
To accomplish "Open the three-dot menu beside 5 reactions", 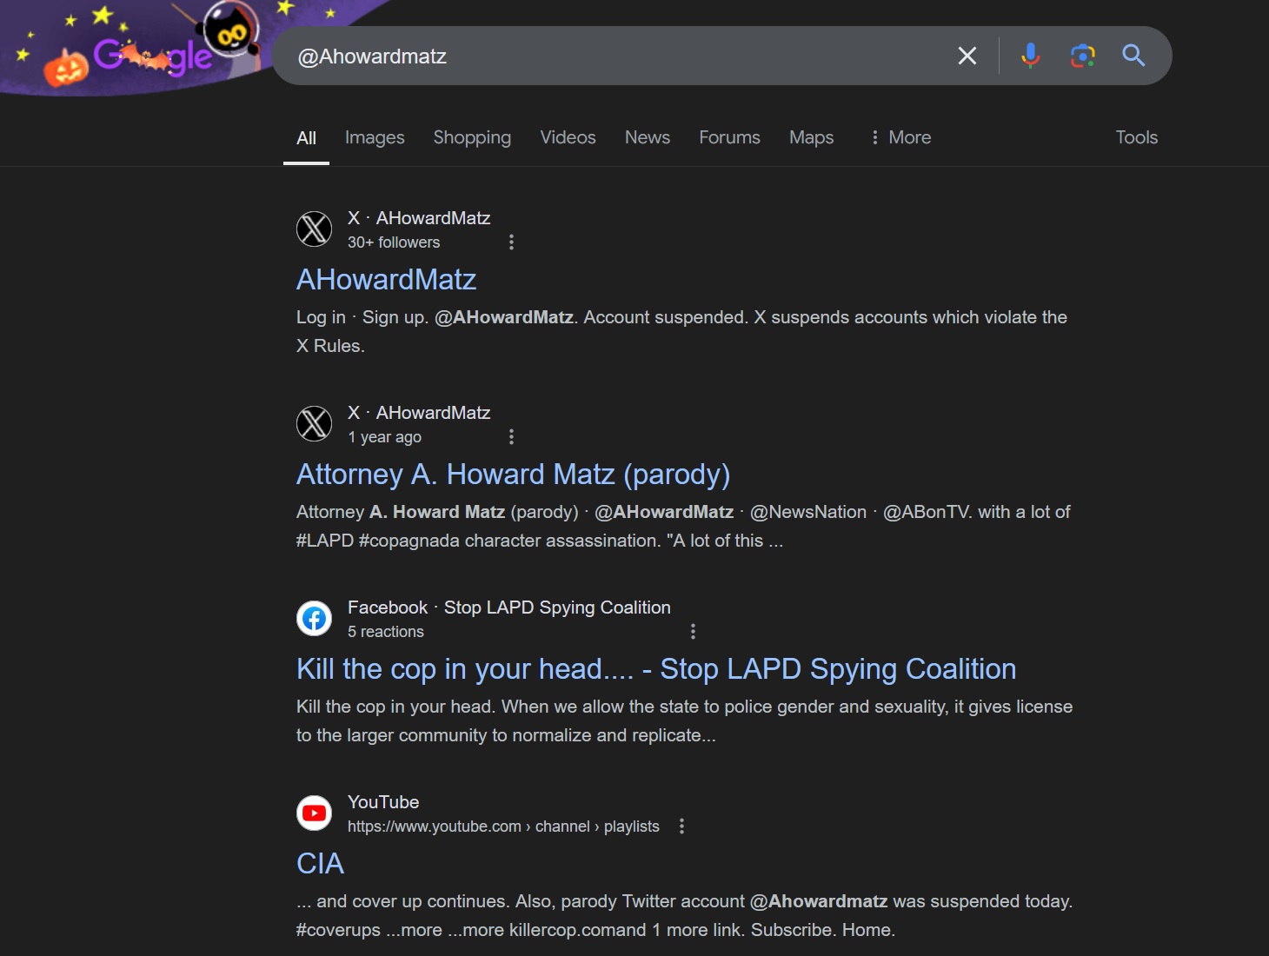I will pyautogui.click(x=693, y=632).
